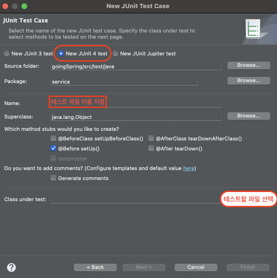The image size is (277, 278).
Task: Click the Next > button
Action: pyautogui.click(x=144, y=267)
